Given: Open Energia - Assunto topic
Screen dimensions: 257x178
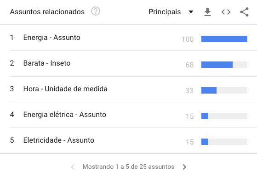Looking at the screenshot, I should (52, 38).
